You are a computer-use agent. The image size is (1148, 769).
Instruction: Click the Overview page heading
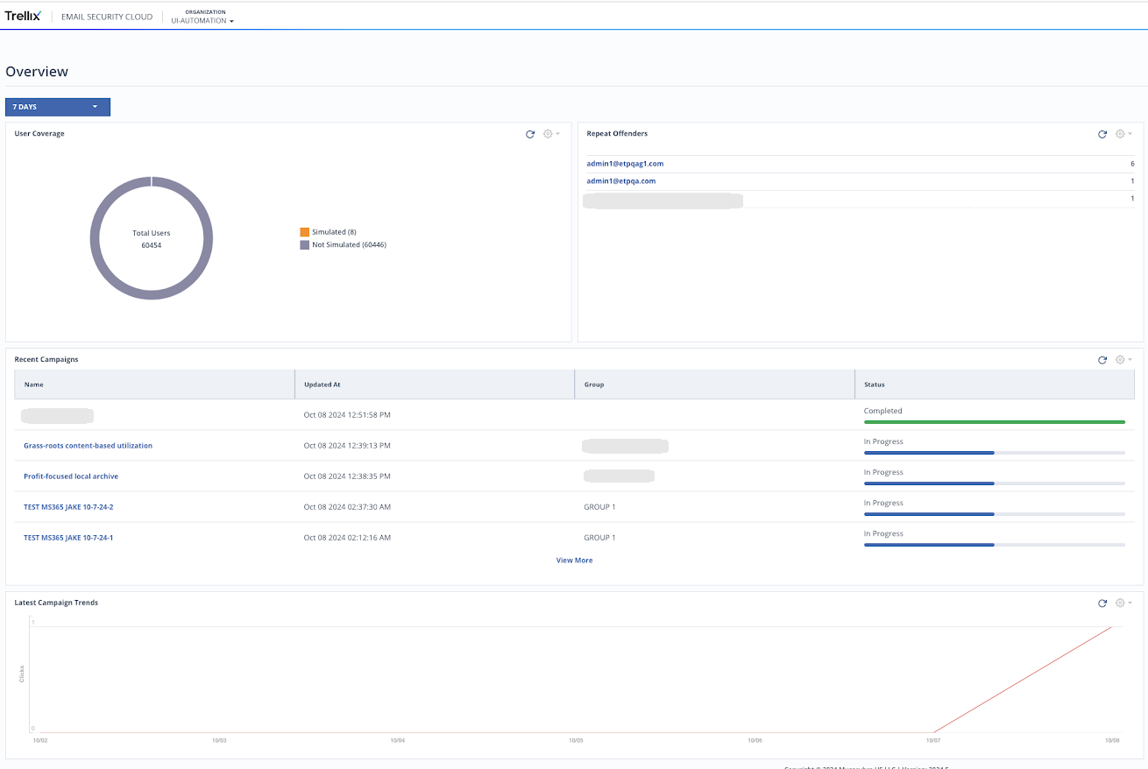37,72
